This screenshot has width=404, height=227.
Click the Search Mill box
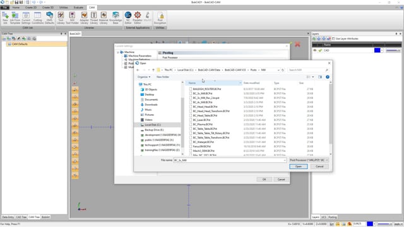pos(308,70)
